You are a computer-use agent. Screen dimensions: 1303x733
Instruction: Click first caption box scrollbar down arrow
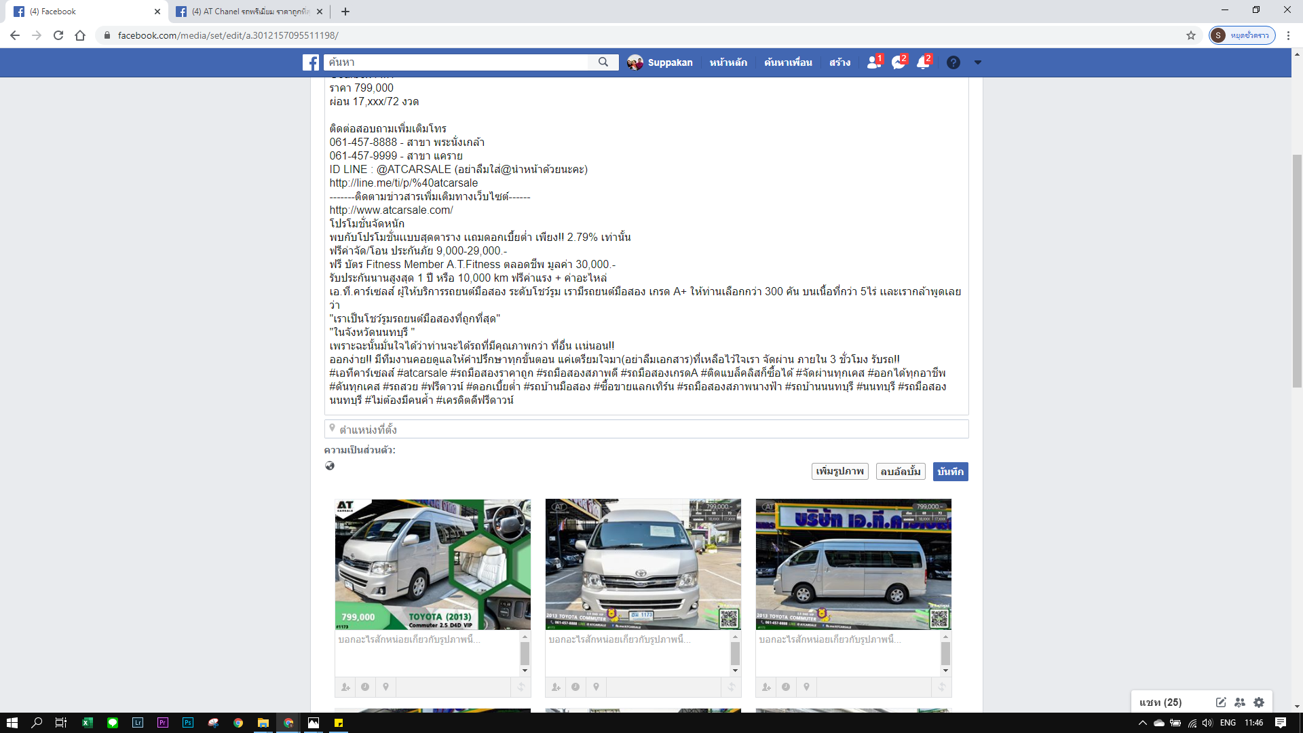525,671
